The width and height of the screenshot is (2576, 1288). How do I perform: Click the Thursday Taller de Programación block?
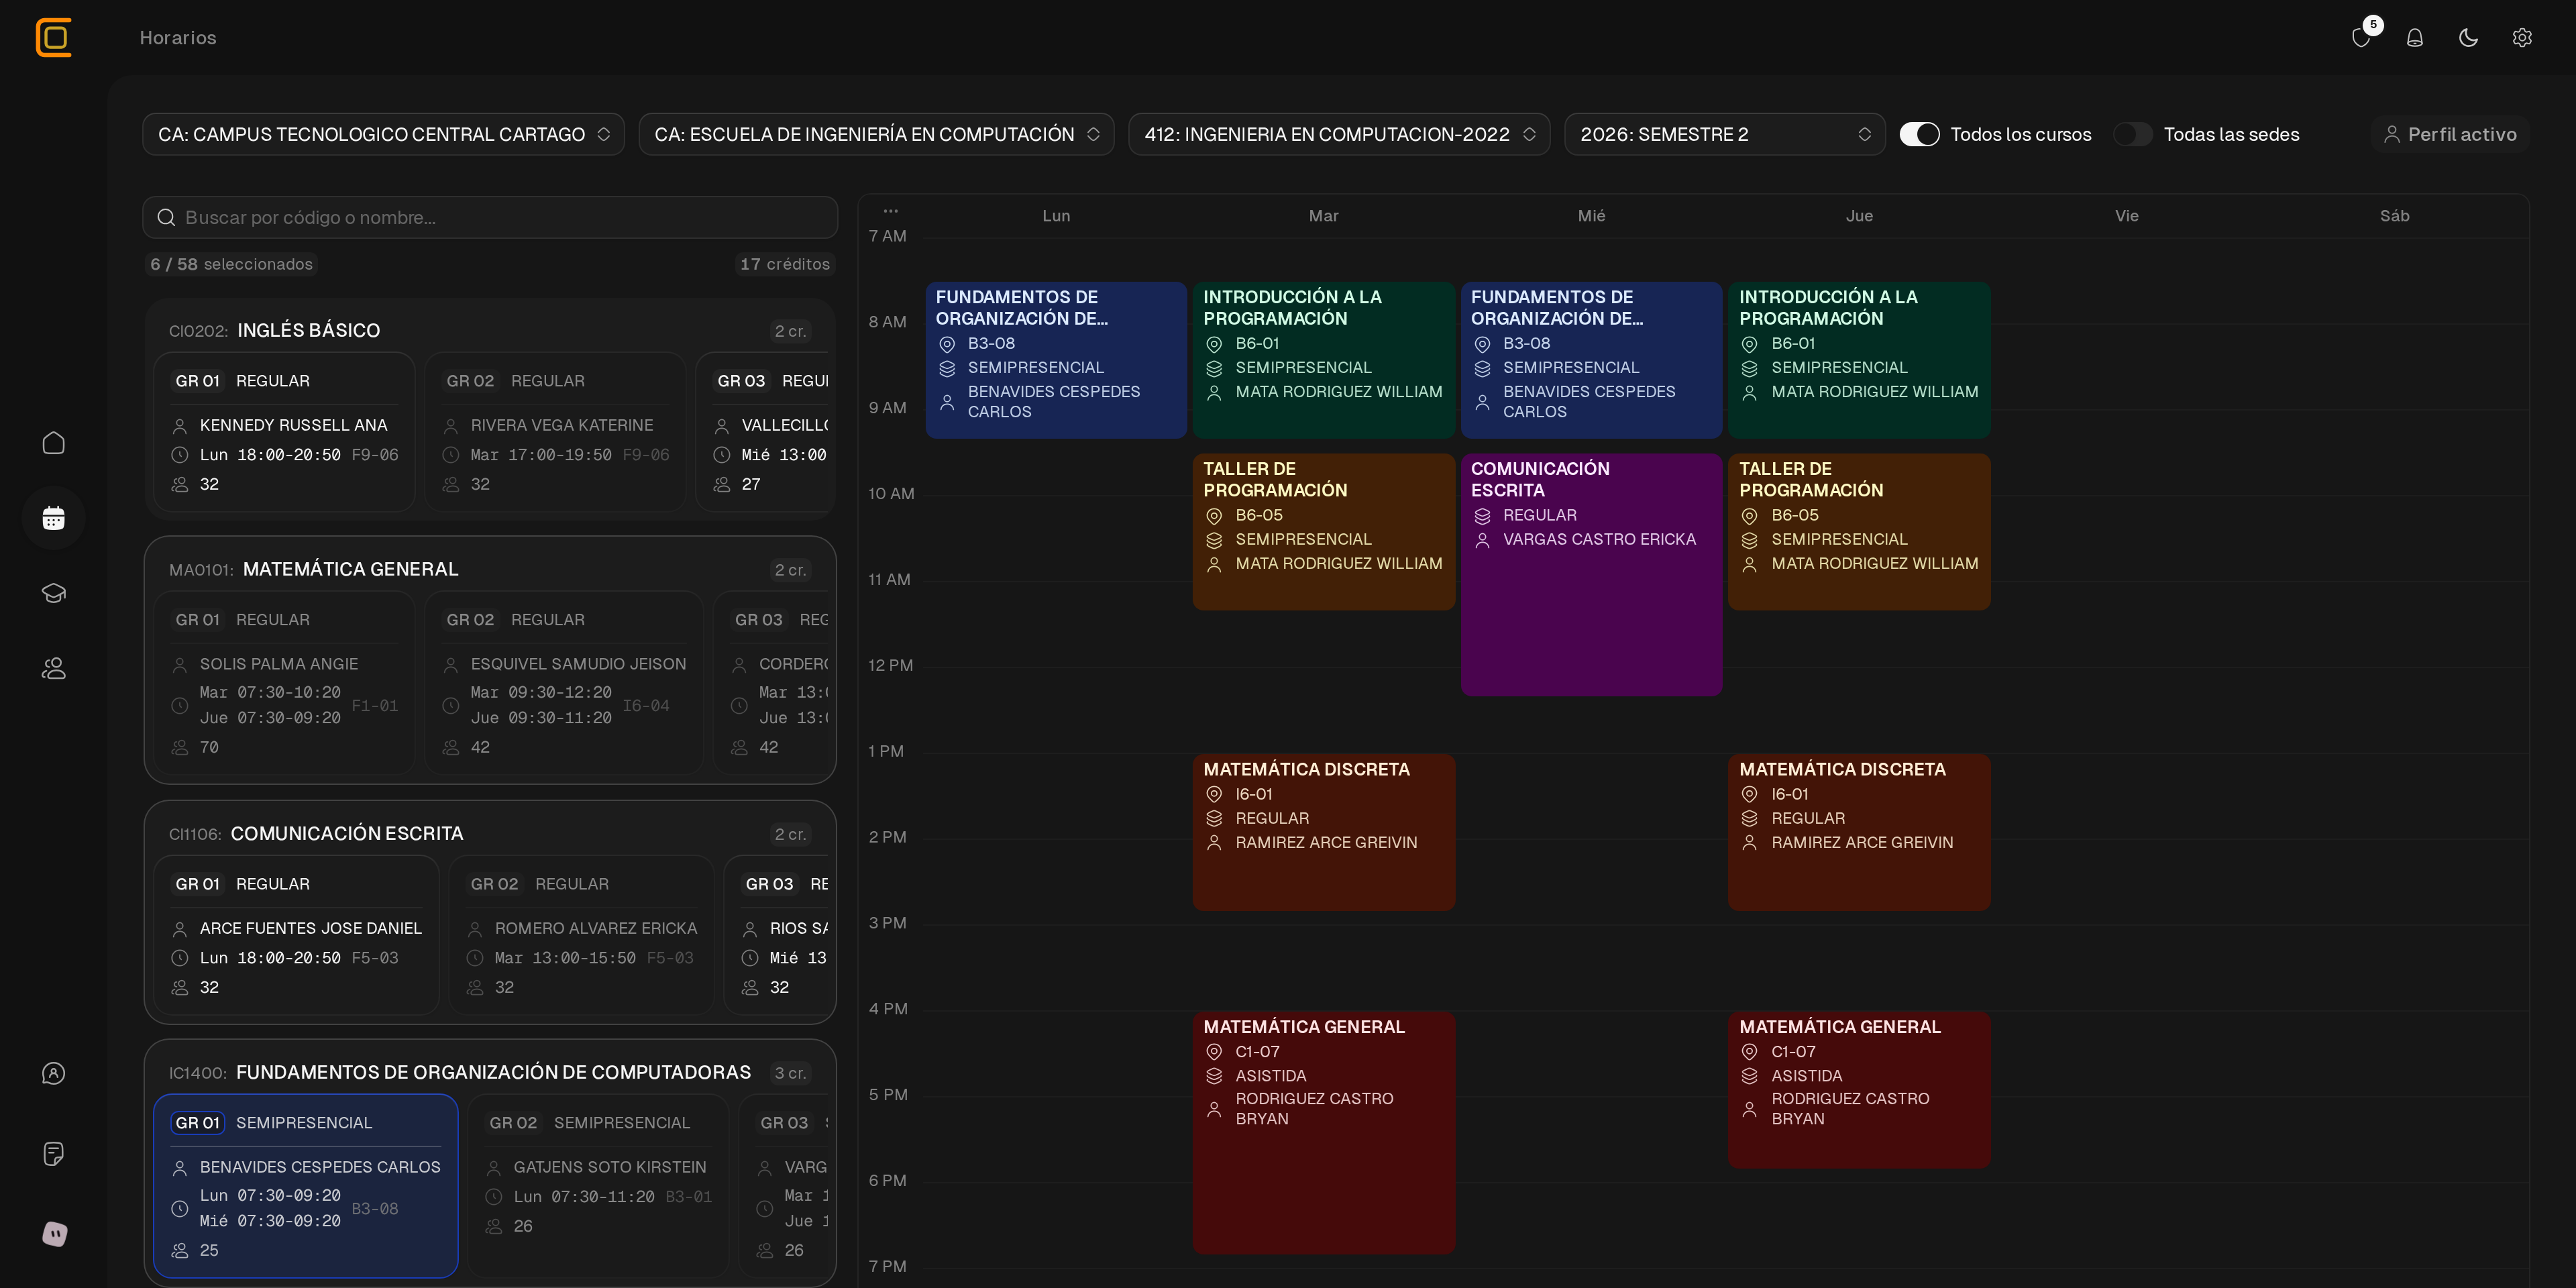click(x=1859, y=532)
